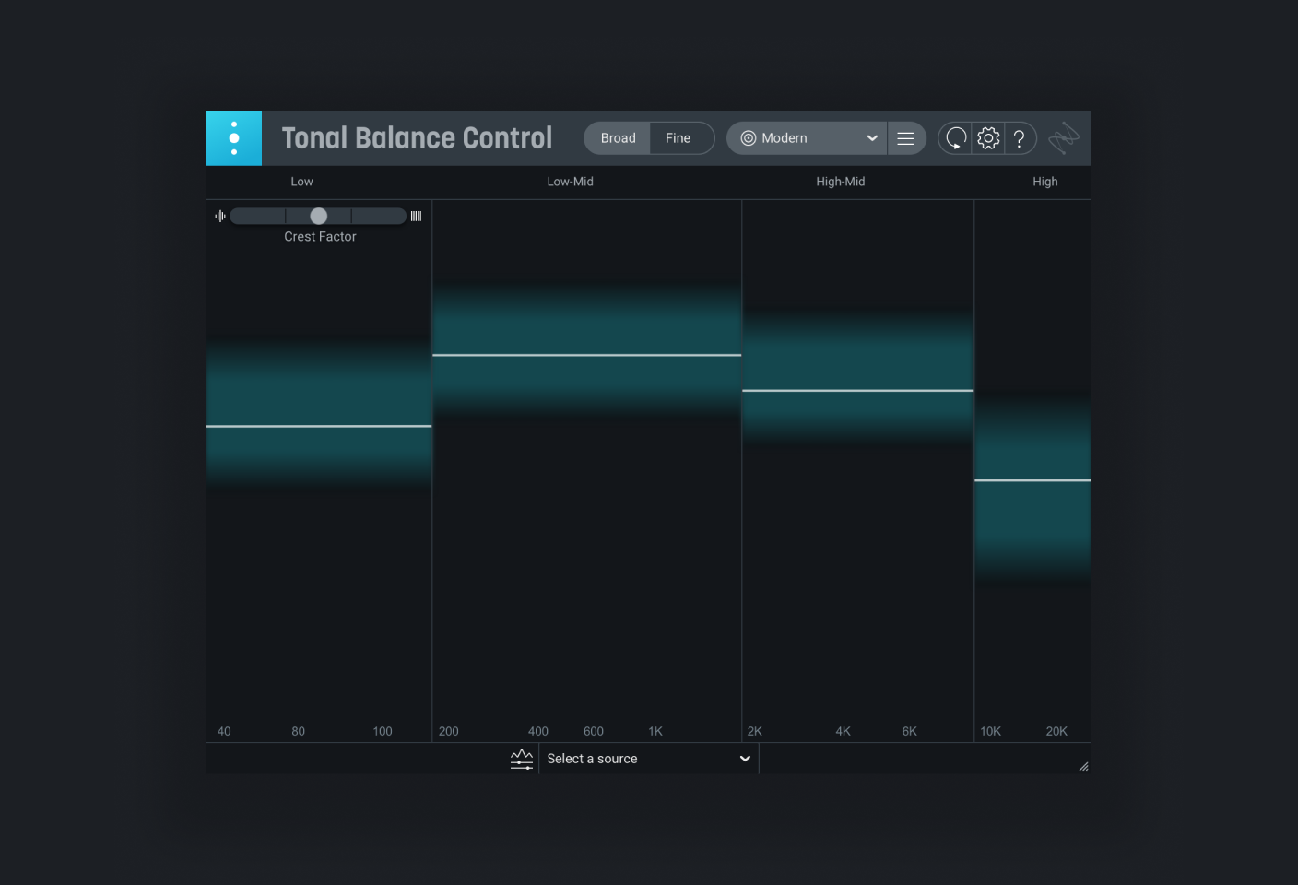The width and height of the screenshot is (1298, 885).
Task: Open the three-dot module menu icon
Action: point(234,138)
